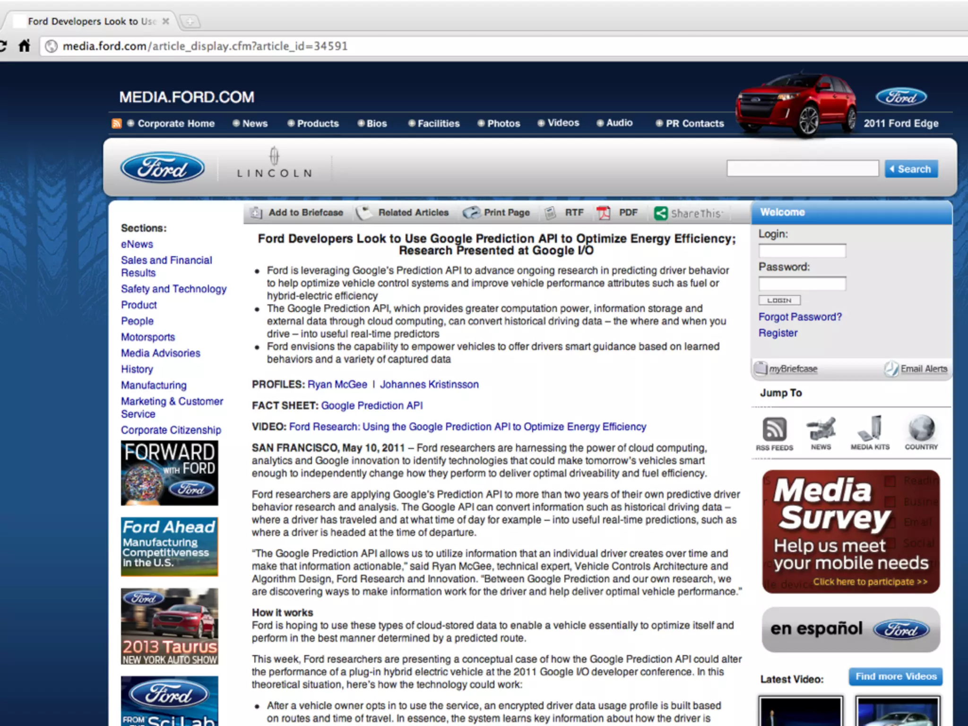The width and height of the screenshot is (968, 726).
Task: Open the People section link
Action: (137, 321)
